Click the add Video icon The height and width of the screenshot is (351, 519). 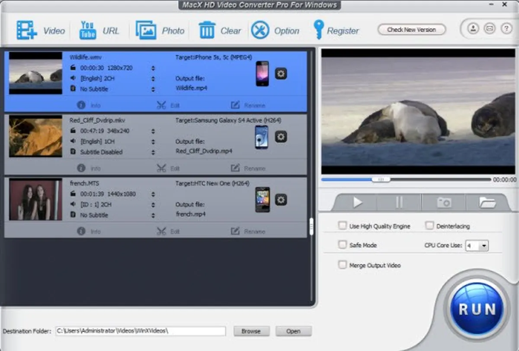[x=27, y=30]
